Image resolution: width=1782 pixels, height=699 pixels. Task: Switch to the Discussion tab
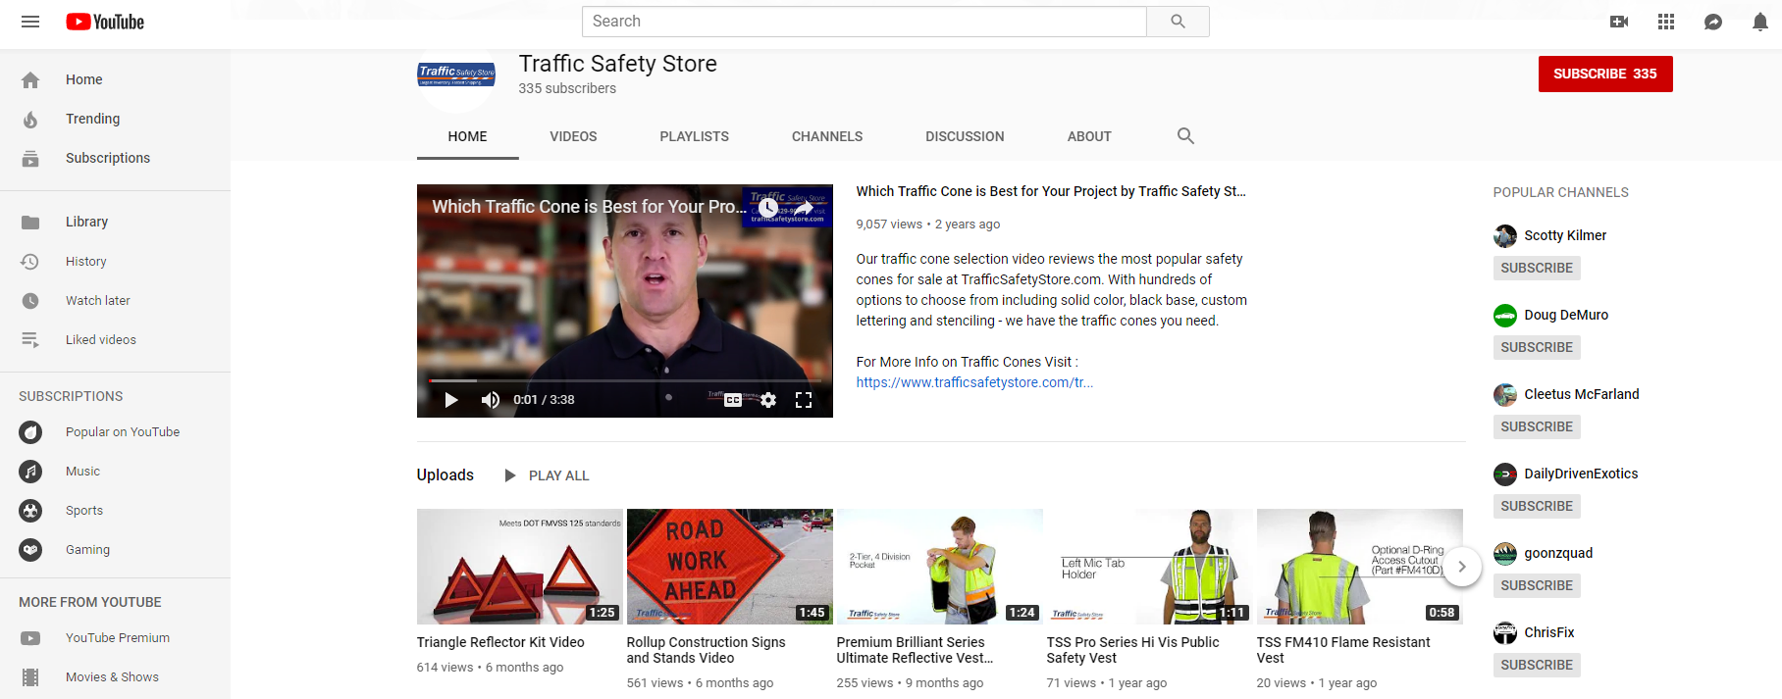[965, 136]
